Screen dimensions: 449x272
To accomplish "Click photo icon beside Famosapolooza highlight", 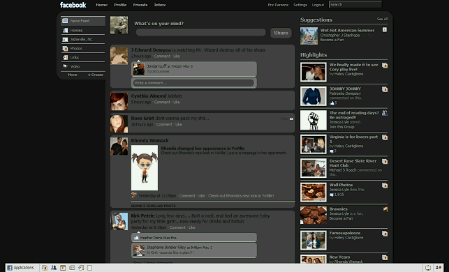I will tap(385, 234).
